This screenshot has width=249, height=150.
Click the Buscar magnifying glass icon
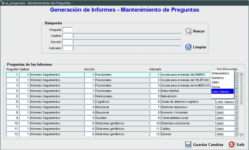(x=188, y=31)
